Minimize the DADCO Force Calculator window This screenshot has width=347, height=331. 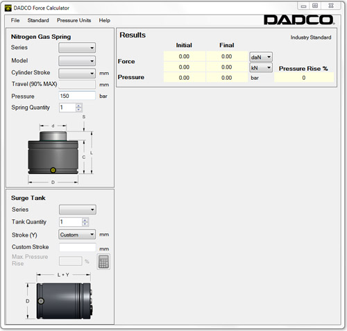[303, 6]
